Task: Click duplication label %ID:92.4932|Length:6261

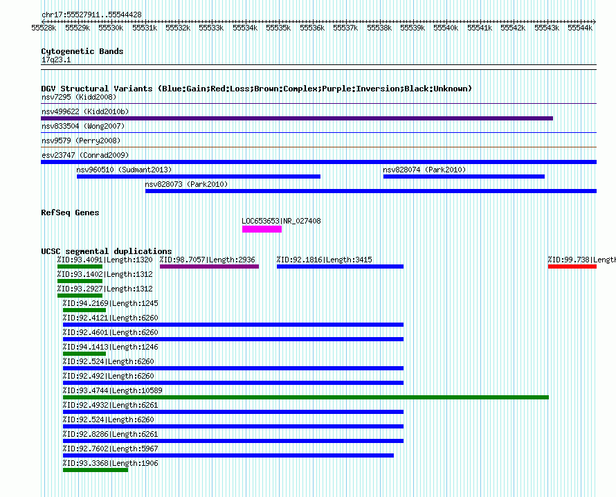Action: click(110, 405)
